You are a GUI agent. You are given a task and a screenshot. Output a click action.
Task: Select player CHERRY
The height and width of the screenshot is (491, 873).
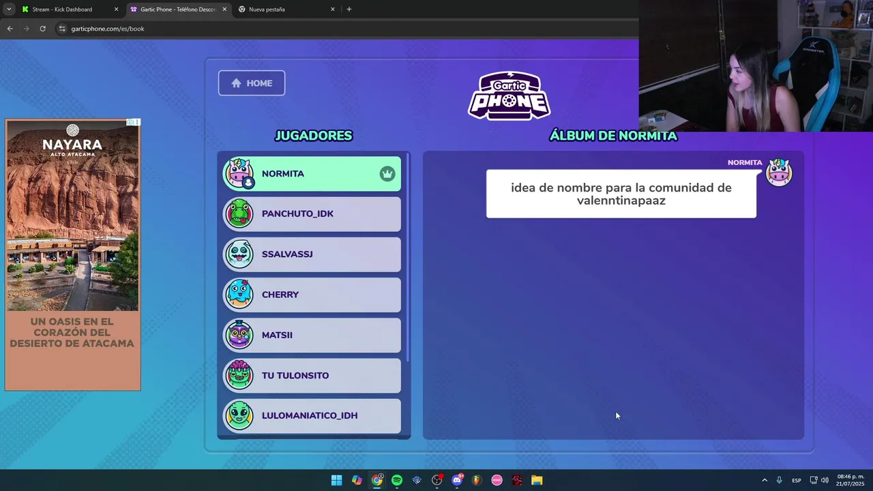(x=312, y=295)
